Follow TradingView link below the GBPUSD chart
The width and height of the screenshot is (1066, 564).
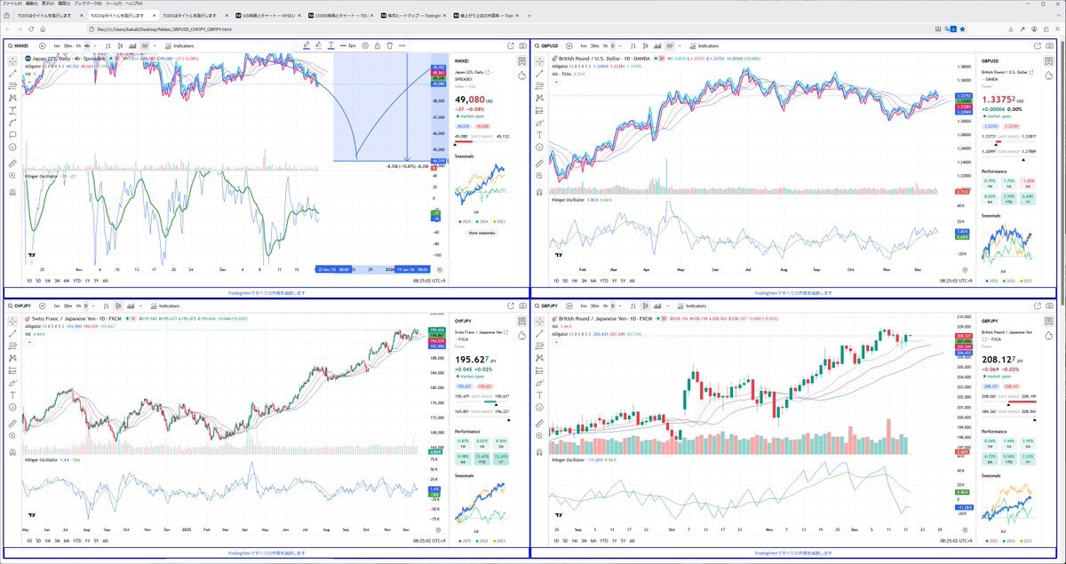[794, 292]
